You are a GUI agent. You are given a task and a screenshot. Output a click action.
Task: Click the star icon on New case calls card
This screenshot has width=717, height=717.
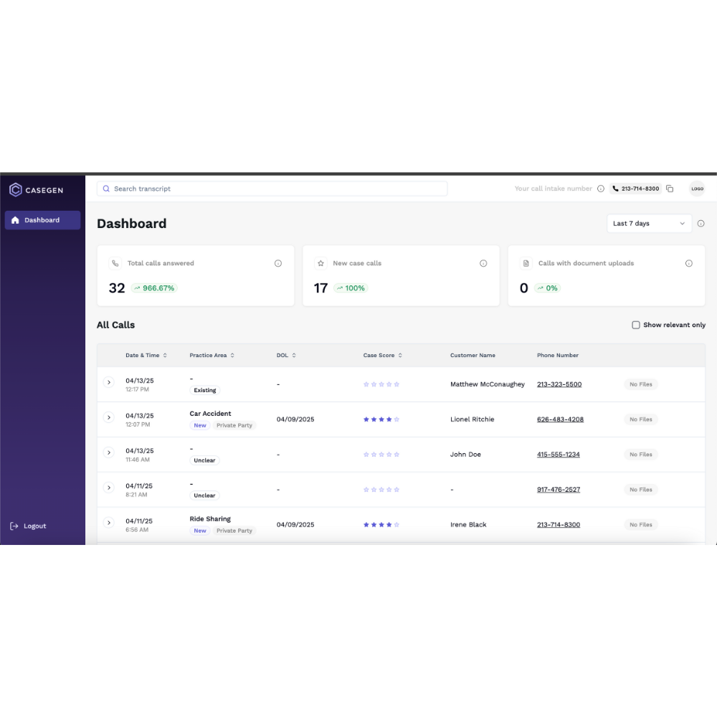(320, 263)
